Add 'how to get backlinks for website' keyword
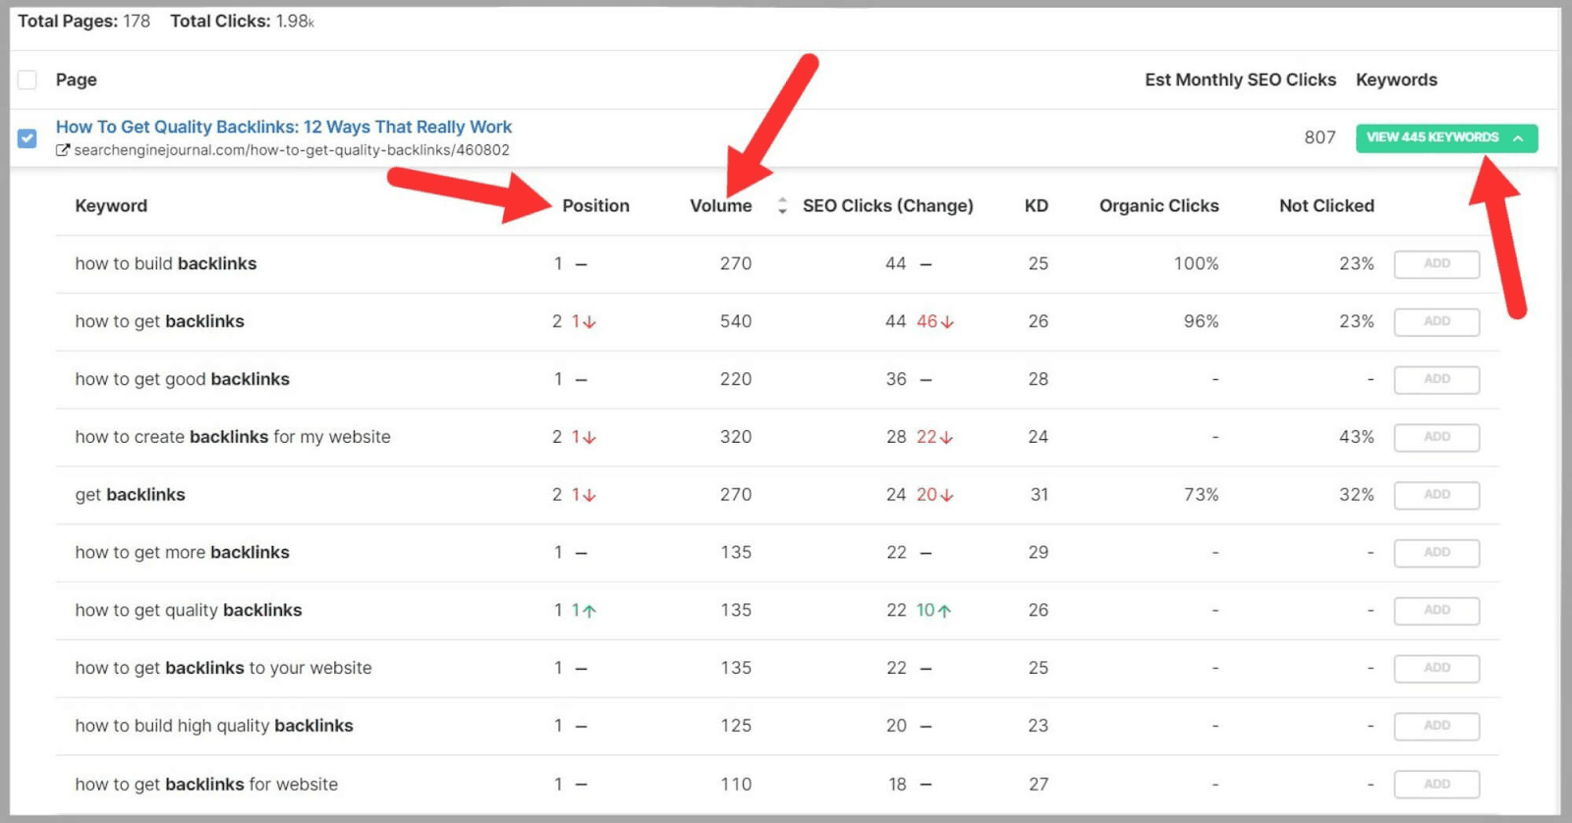This screenshot has height=823, width=1572. [1436, 784]
